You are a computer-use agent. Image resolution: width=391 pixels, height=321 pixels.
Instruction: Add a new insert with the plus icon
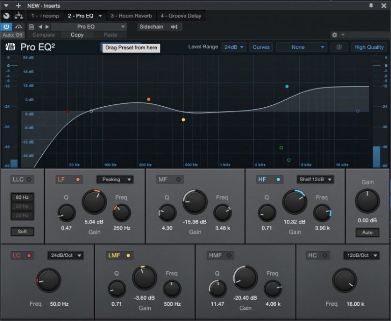click(x=18, y=6)
